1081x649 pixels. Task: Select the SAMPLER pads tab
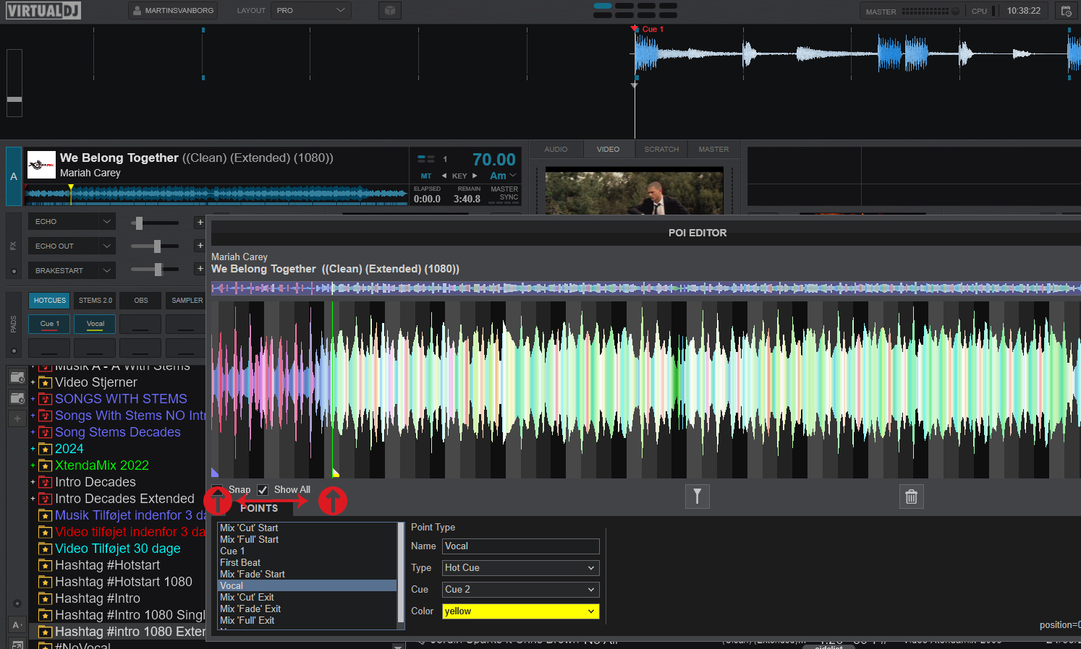(x=187, y=301)
